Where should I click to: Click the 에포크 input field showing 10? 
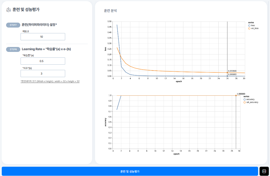coord(43,37)
